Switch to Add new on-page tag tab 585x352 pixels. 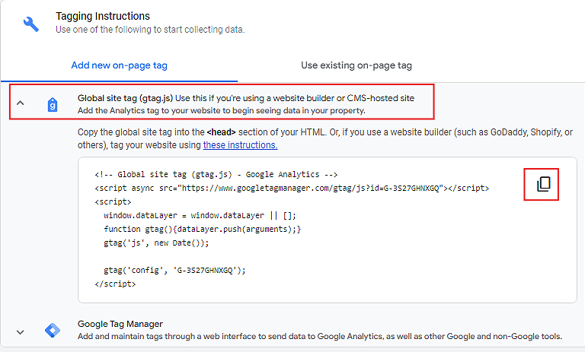tap(119, 65)
